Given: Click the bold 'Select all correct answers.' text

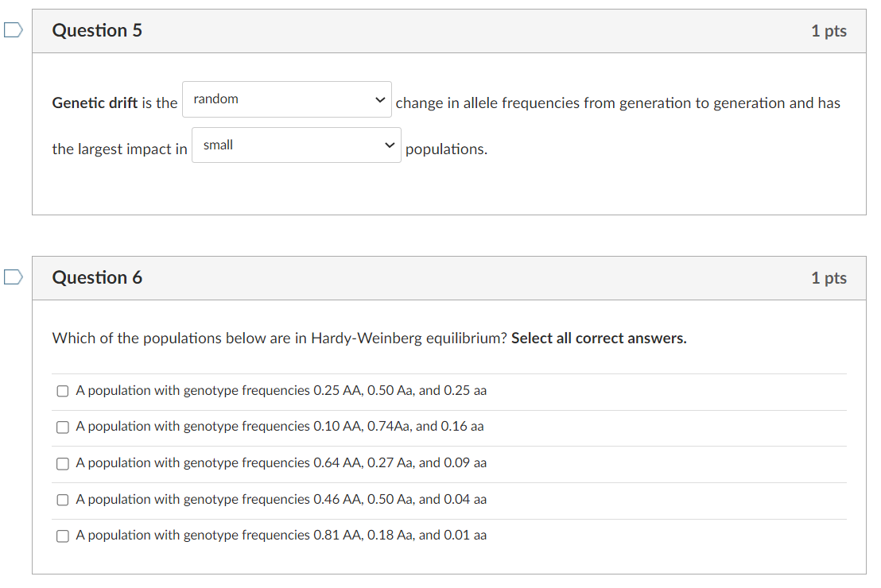Looking at the screenshot, I should 599,338.
